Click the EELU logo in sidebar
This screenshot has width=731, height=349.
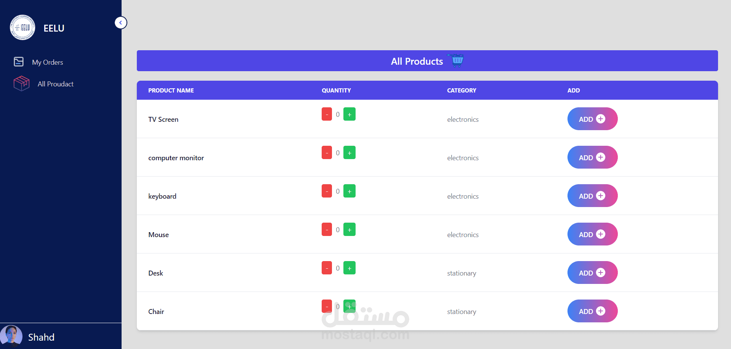pos(22,27)
